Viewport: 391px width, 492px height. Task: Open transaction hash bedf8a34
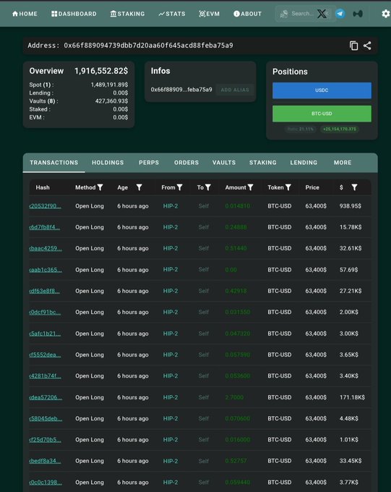[45, 461]
